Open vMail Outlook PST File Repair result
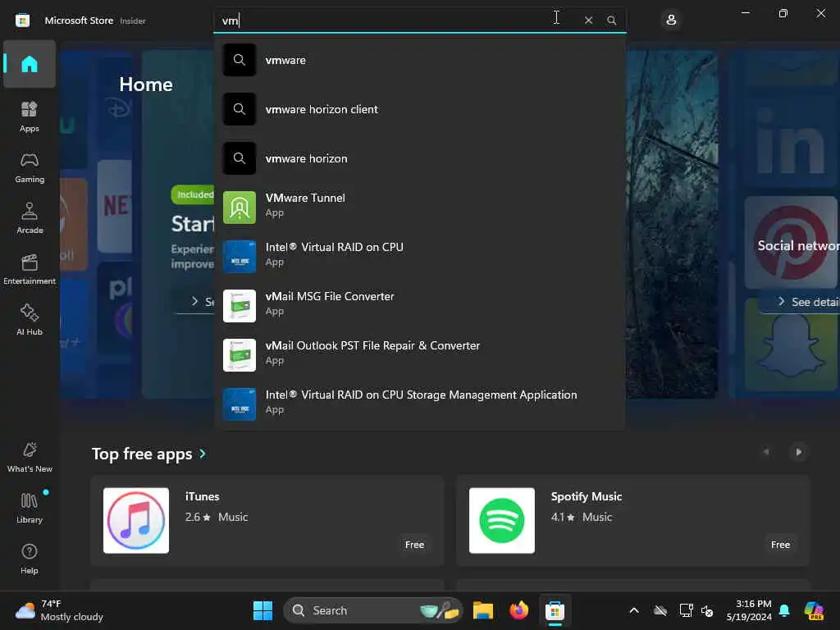This screenshot has height=630, width=840. coord(419,355)
